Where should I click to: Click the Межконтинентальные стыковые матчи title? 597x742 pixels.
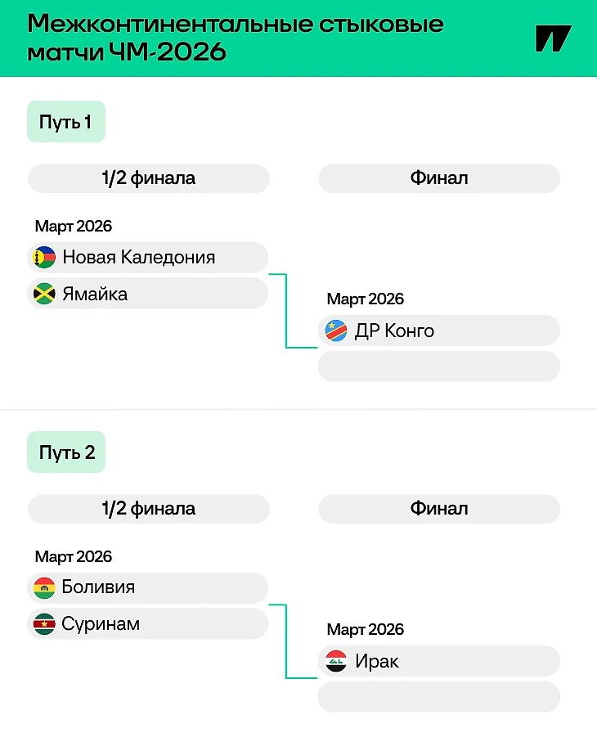[236, 38]
